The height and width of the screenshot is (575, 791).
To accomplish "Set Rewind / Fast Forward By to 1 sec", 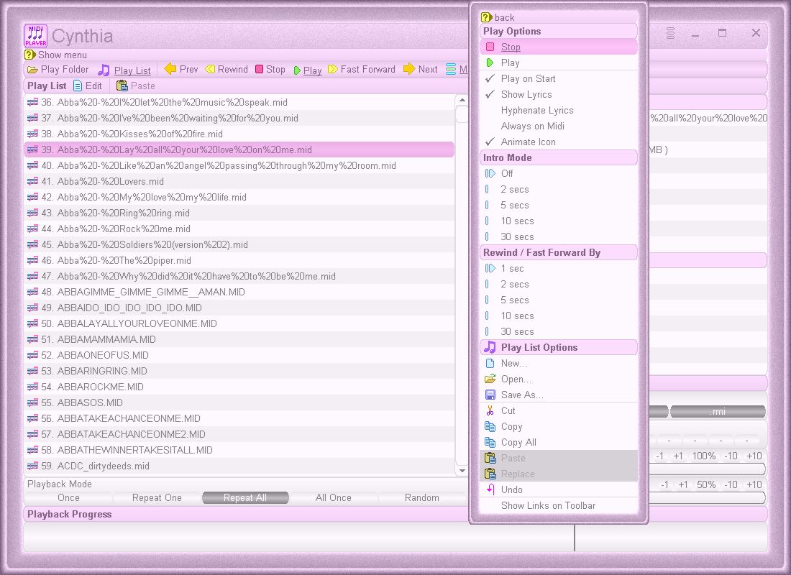I will [x=559, y=268].
